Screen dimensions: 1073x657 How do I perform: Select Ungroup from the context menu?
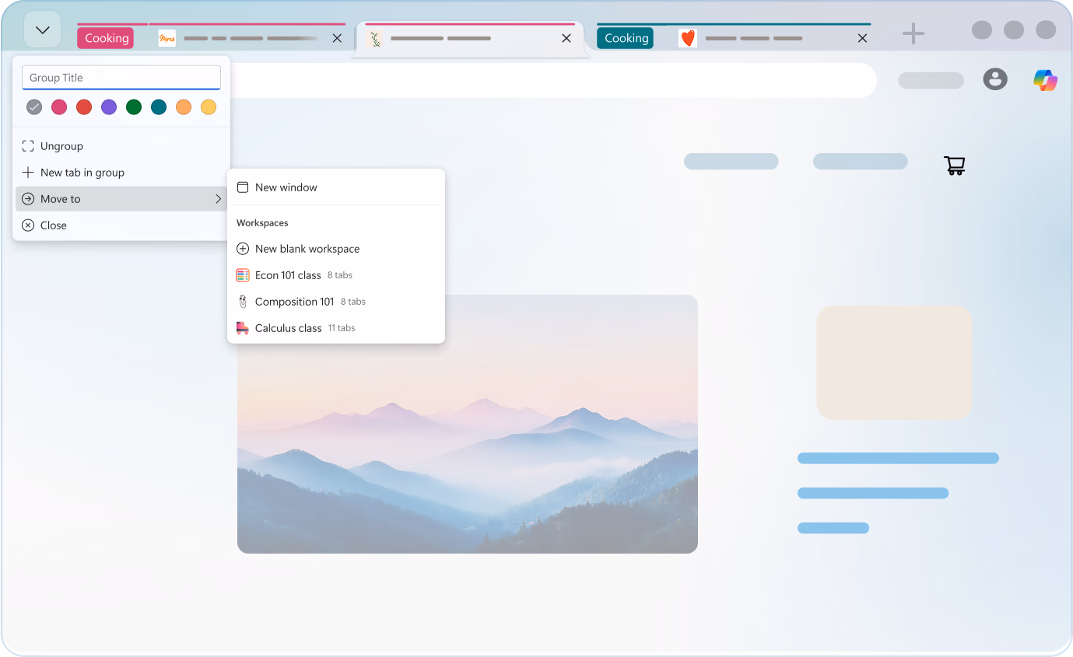pos(61,146)
